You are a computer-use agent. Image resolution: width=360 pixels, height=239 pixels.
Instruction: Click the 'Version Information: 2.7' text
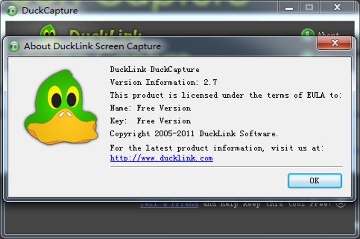click(163, 82)
